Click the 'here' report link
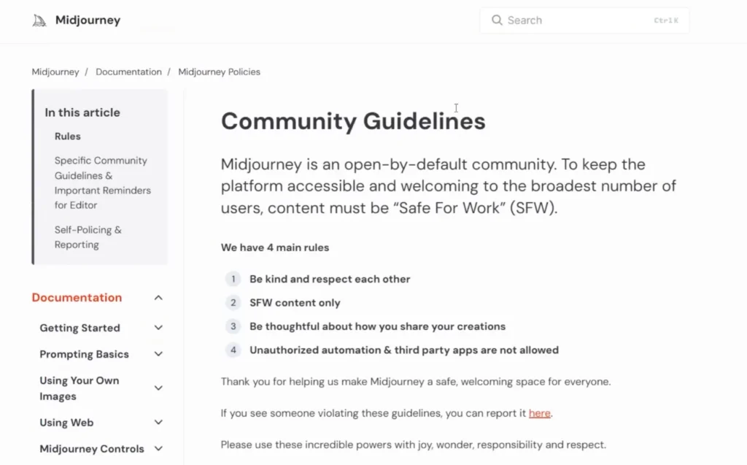The height and width of the screenshot is (465, 747). point(539,413)
